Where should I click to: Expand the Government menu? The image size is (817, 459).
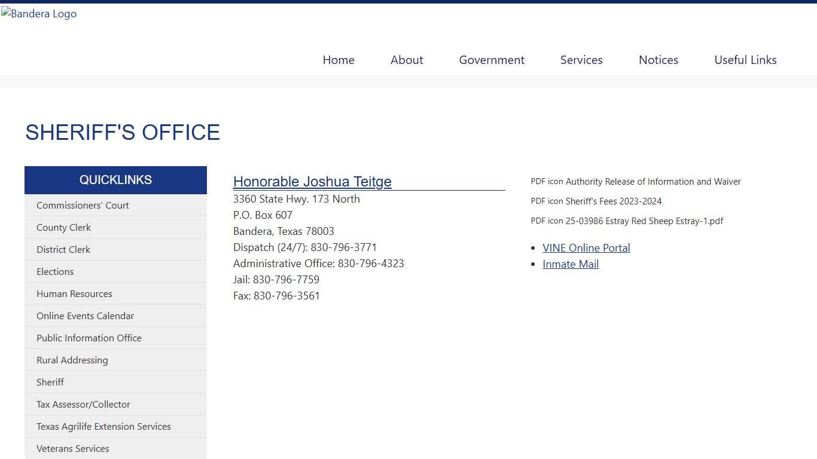[x=492, y=60]
